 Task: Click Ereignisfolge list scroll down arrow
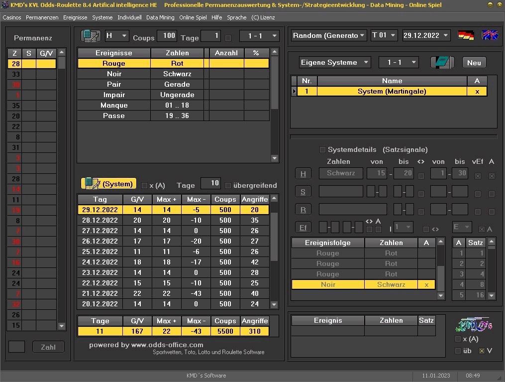(x=441, y=295)
